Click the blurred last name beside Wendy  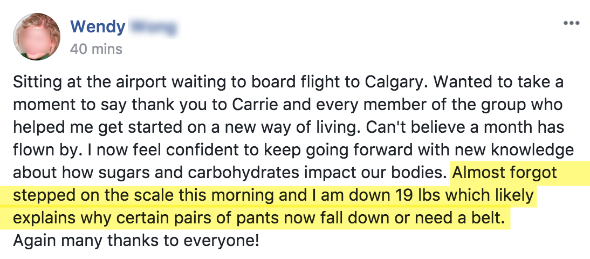pos(153,28)
